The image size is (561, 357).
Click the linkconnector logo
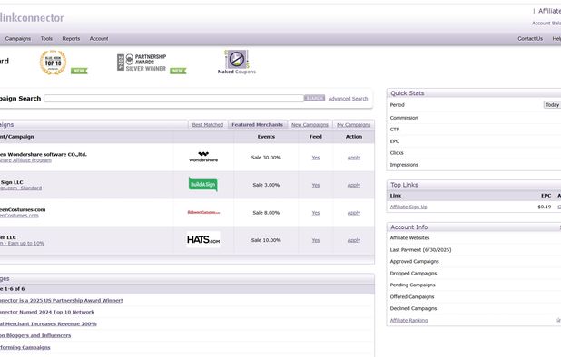(x=32, y=17)
